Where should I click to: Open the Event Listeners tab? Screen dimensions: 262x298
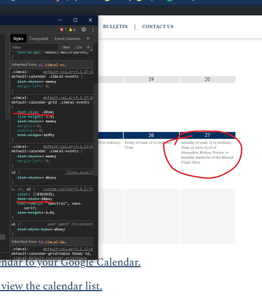tap(68, 39)
